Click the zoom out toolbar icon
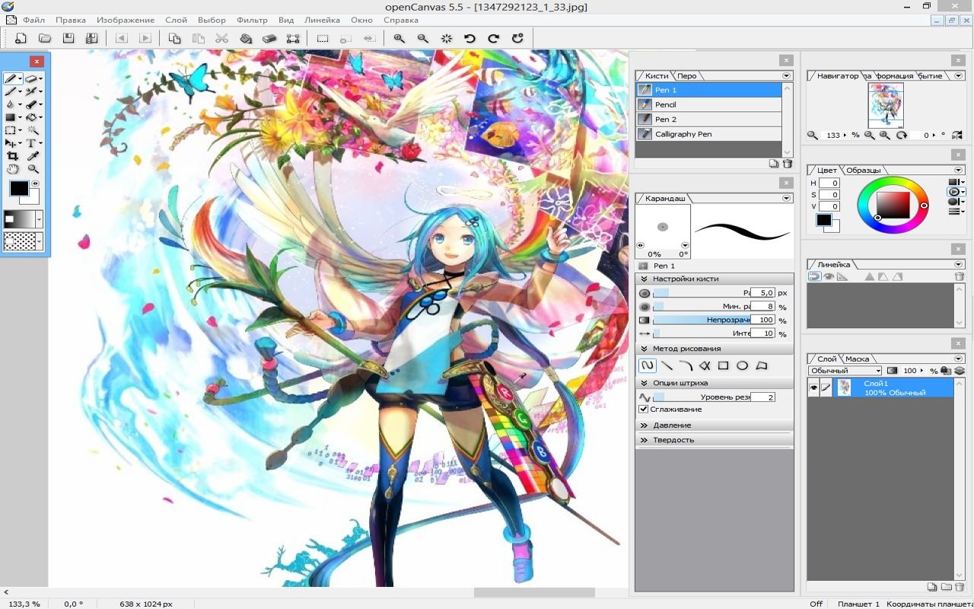 [x=422, y=38]
